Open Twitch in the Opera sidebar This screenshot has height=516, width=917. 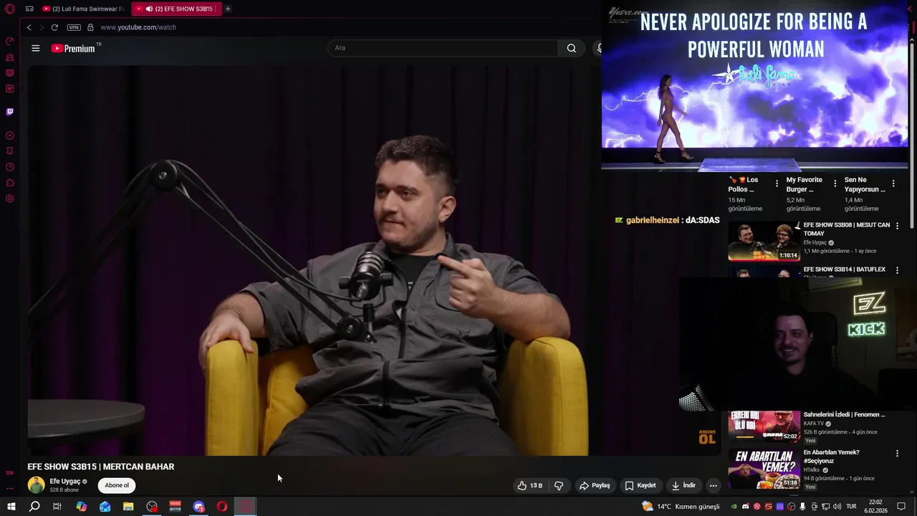[10, 112]
